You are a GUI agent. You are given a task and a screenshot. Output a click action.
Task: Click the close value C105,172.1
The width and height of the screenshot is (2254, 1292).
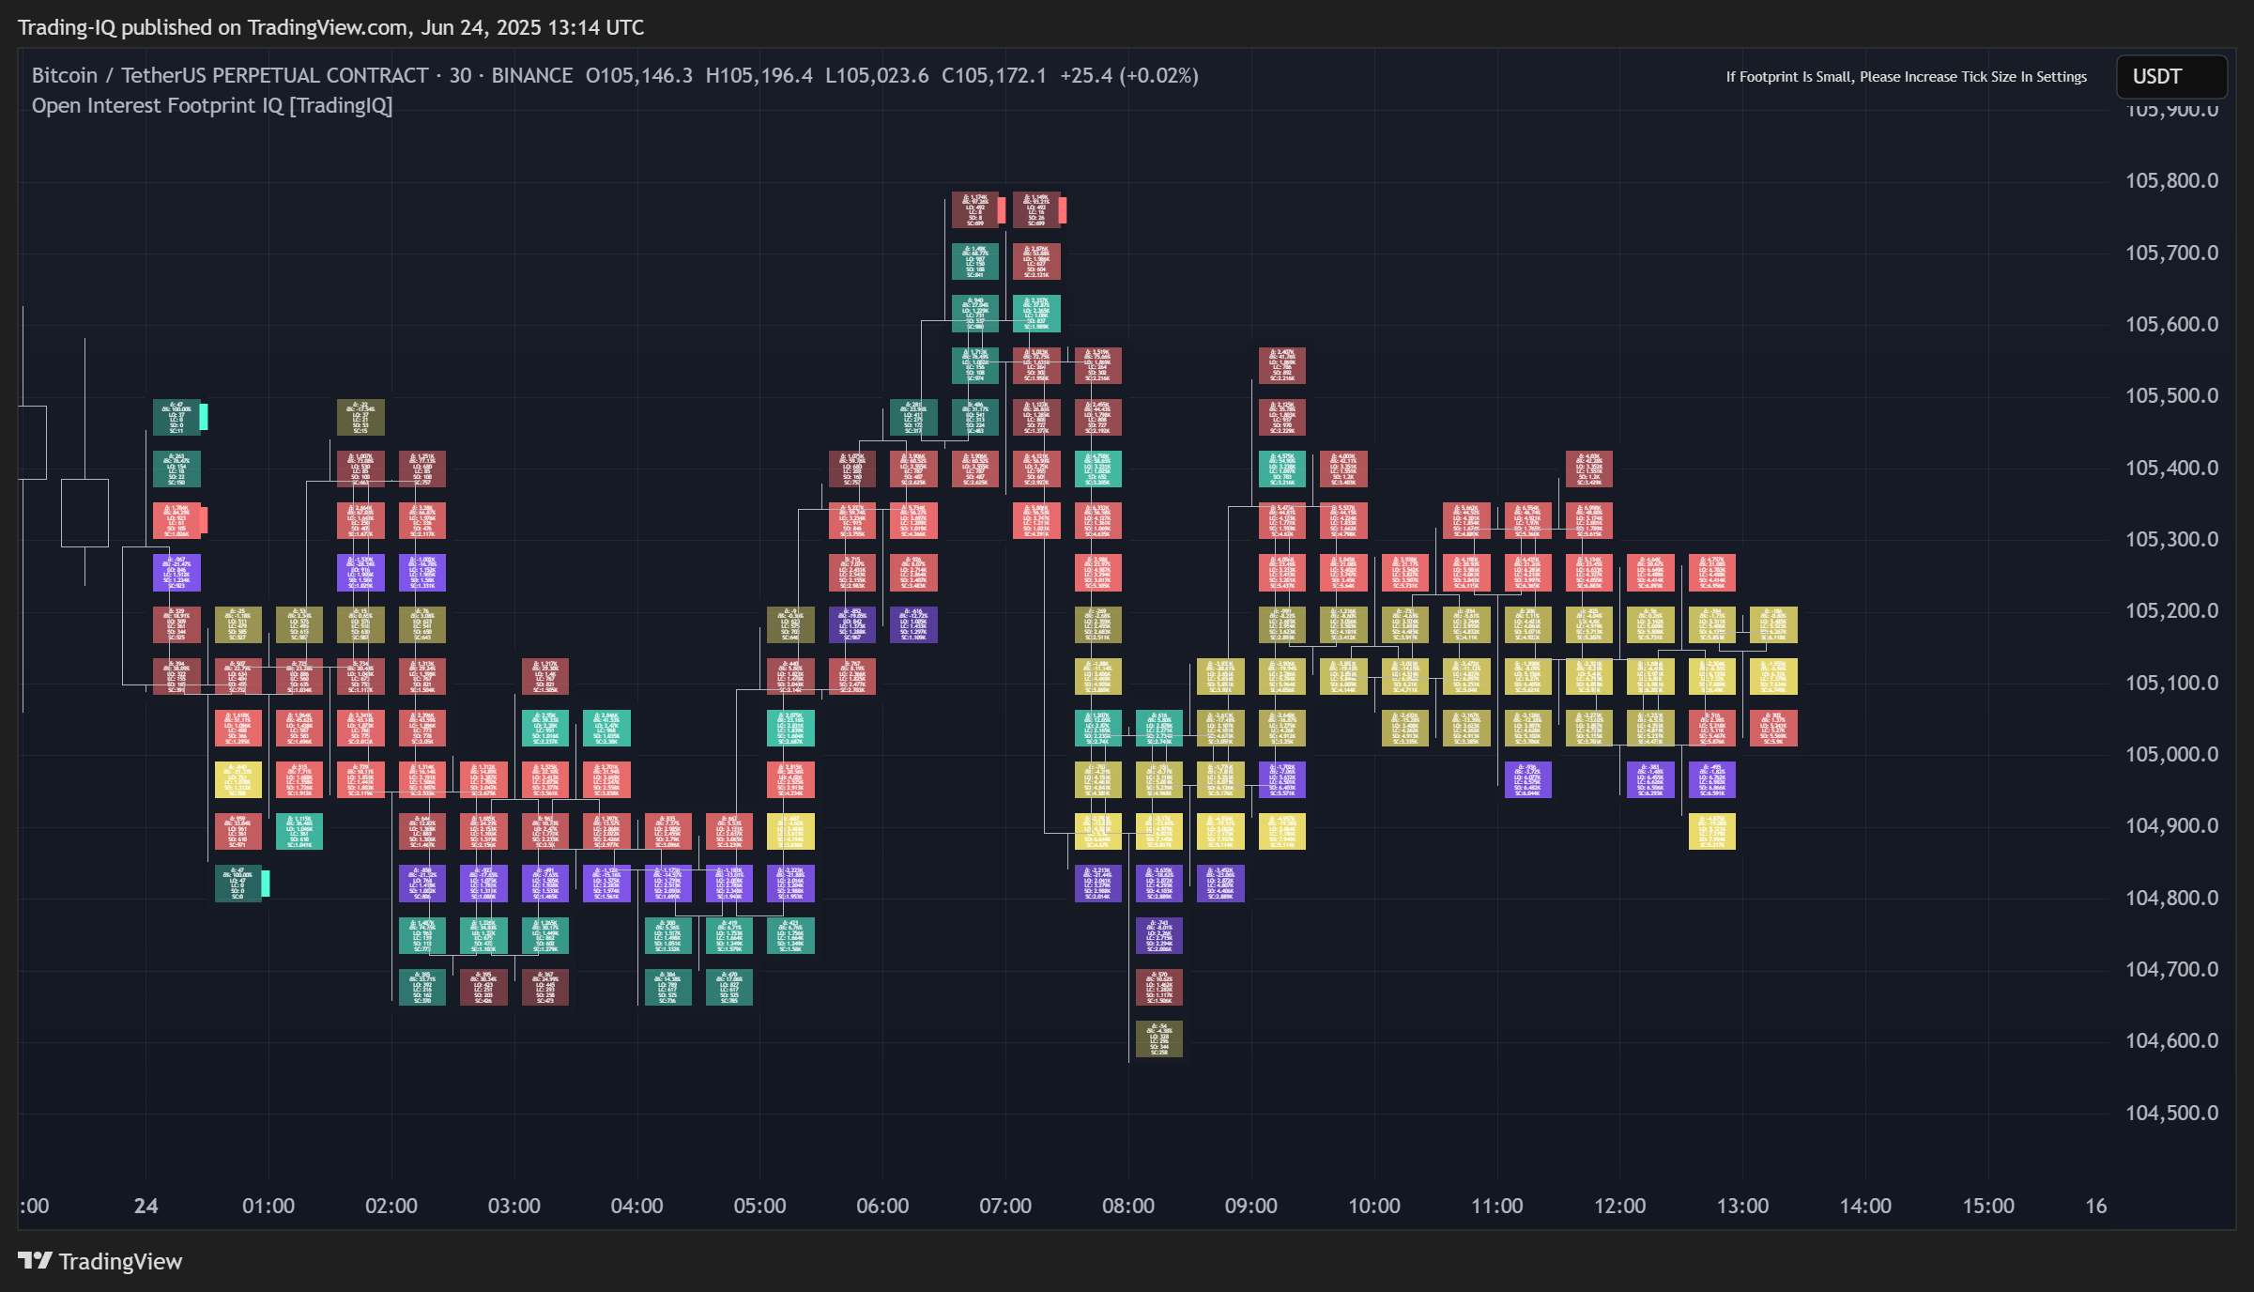pyautogui.click(x=994, y=75)
